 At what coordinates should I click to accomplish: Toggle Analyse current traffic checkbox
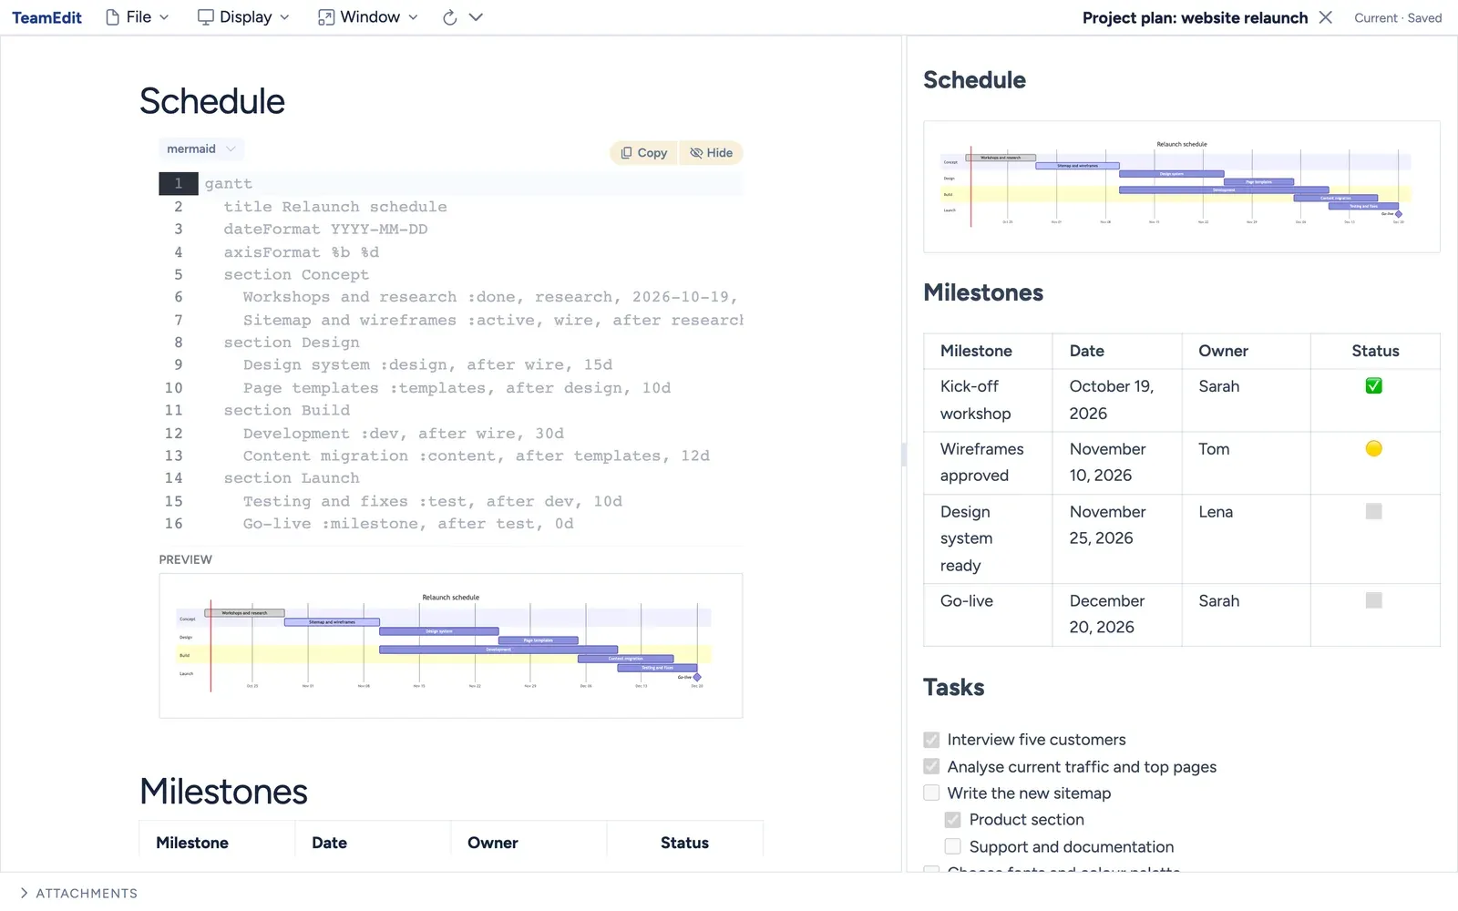tap(931, 766)
